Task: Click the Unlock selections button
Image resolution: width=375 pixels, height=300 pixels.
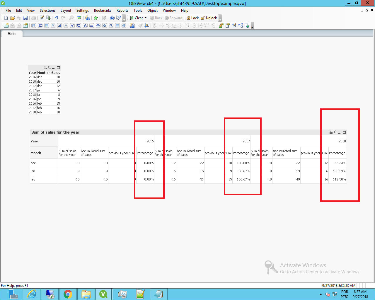Action: click(209, 18)
